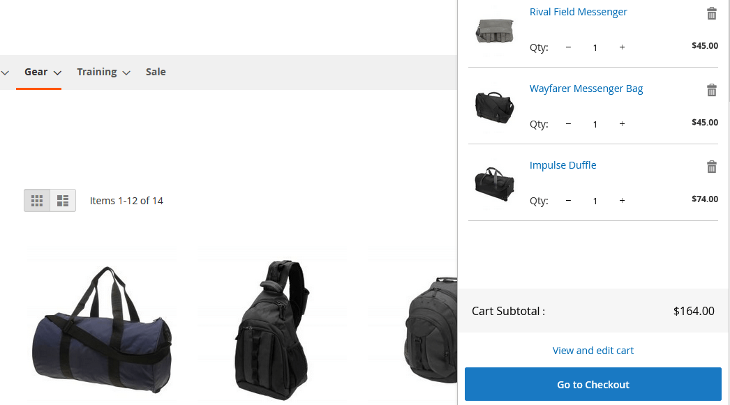
Task: Decrease Rival Field Messenger quantity
Action: pyautogui.click(x=568, y=47)
